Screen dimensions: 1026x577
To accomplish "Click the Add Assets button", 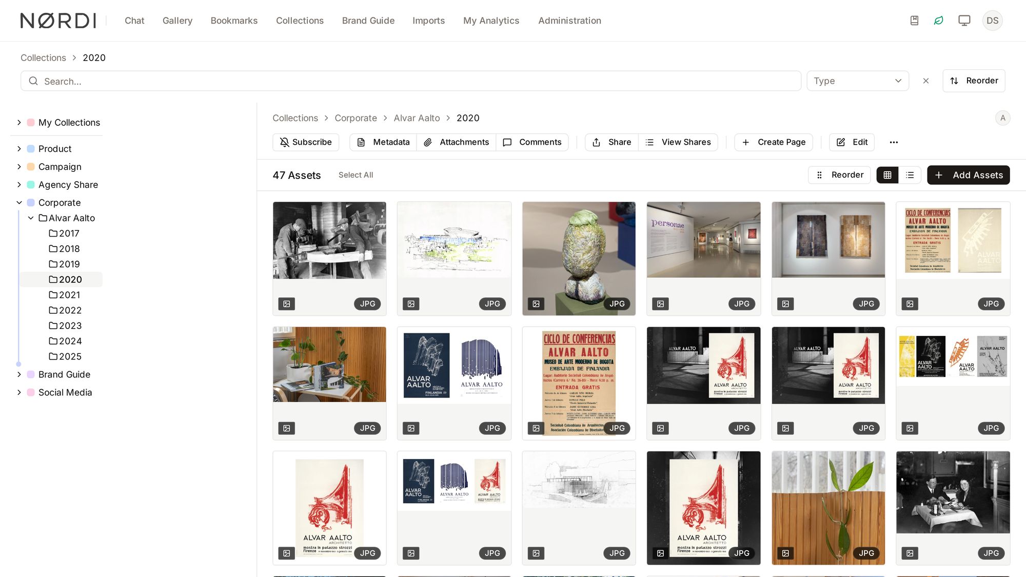I will (969, 175).
